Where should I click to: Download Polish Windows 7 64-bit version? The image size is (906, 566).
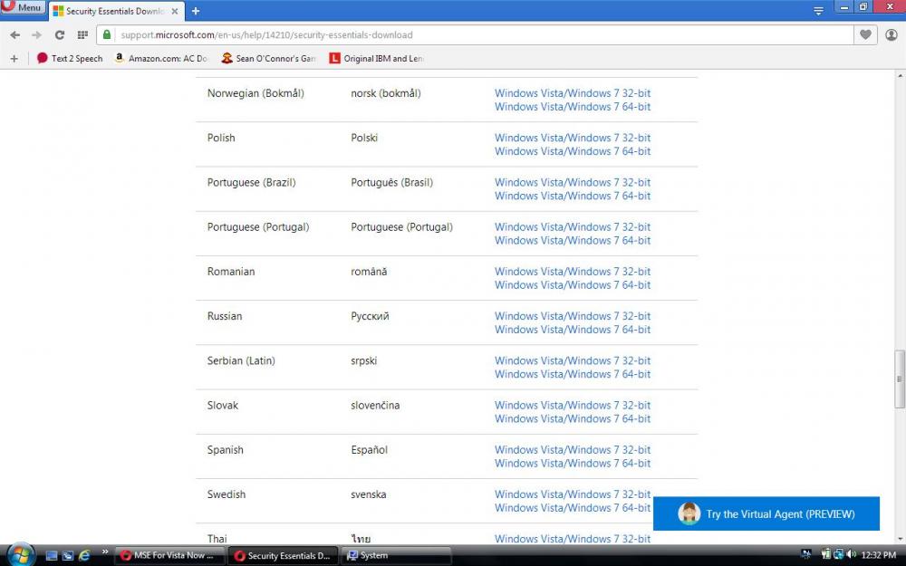(x=572, y=151)
